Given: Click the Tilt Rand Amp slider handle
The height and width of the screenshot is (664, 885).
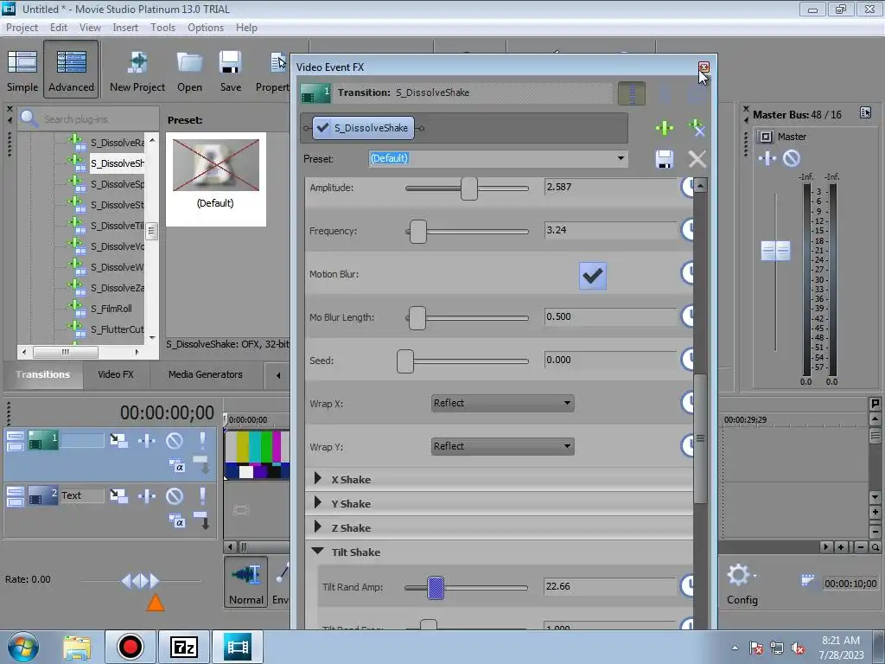Looking at the screenshot, I should click(x=436, y=588).
